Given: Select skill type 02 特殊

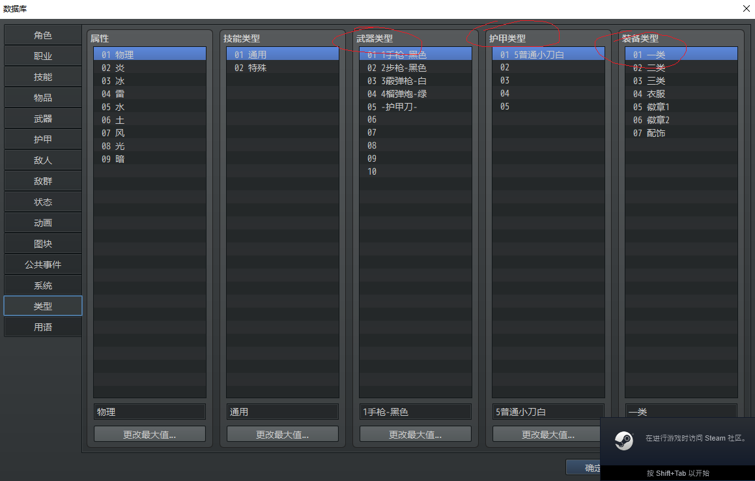Looking at the screenshot, I should point(283,68).
